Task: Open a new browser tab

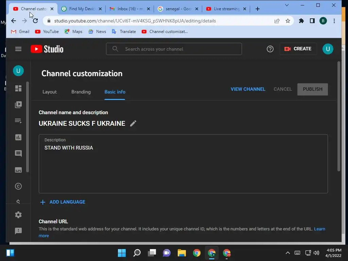Action: (258, 9)
